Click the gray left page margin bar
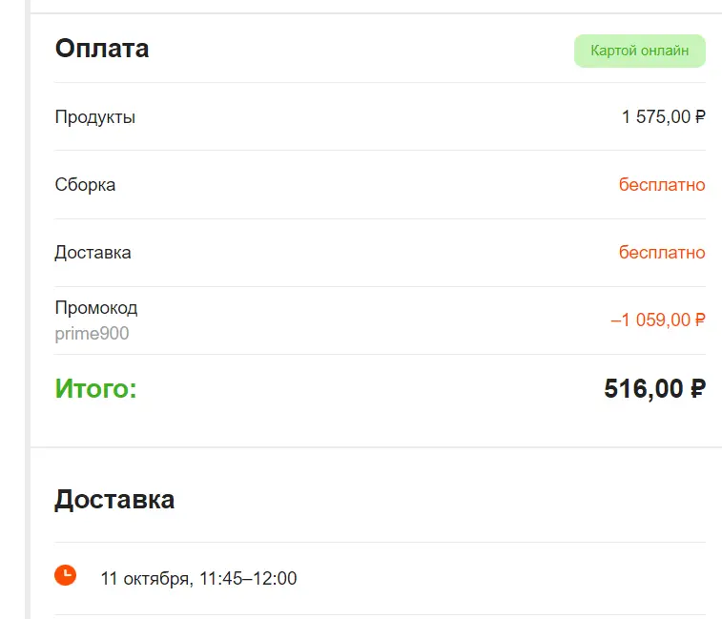 (28, 309)
